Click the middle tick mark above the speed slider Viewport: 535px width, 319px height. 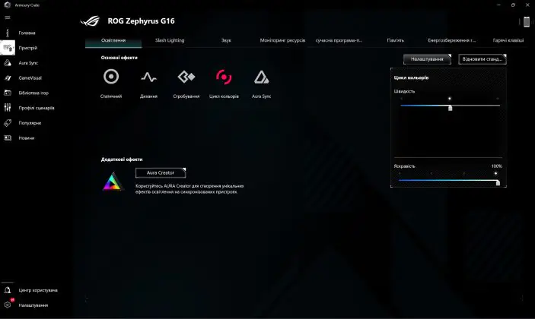pyautogui.click(x=449, y=99)
